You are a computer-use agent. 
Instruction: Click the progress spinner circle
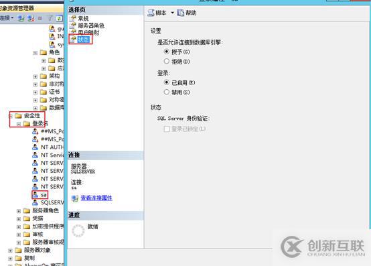[78, 230]
